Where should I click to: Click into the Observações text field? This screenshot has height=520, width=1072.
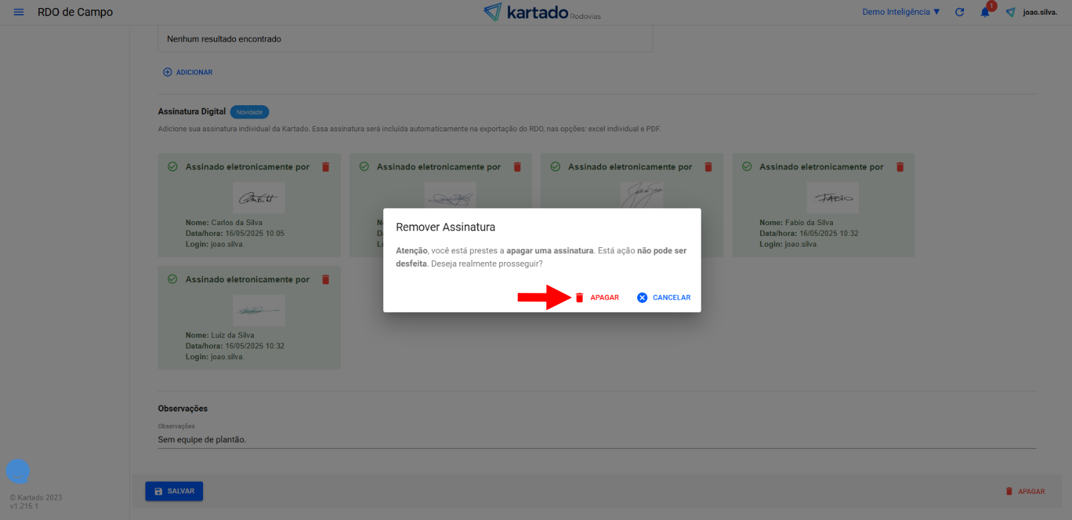(x=596, y=440)
